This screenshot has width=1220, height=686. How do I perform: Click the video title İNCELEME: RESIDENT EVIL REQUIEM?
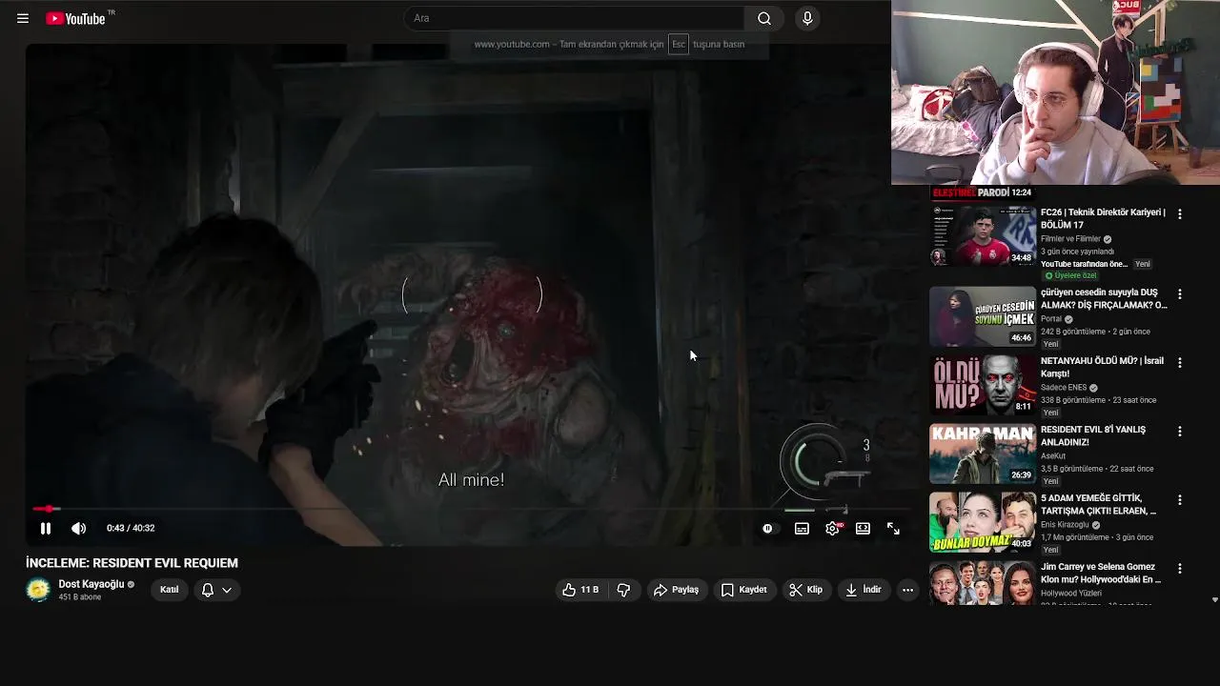click(132, 563)
